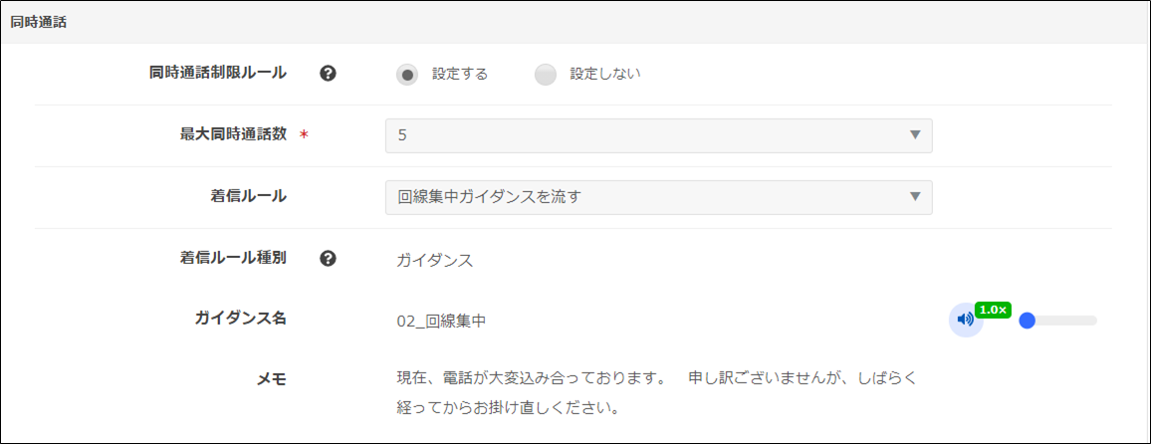Click the green 1.0× playback speed badge

[x=993, y=310]
